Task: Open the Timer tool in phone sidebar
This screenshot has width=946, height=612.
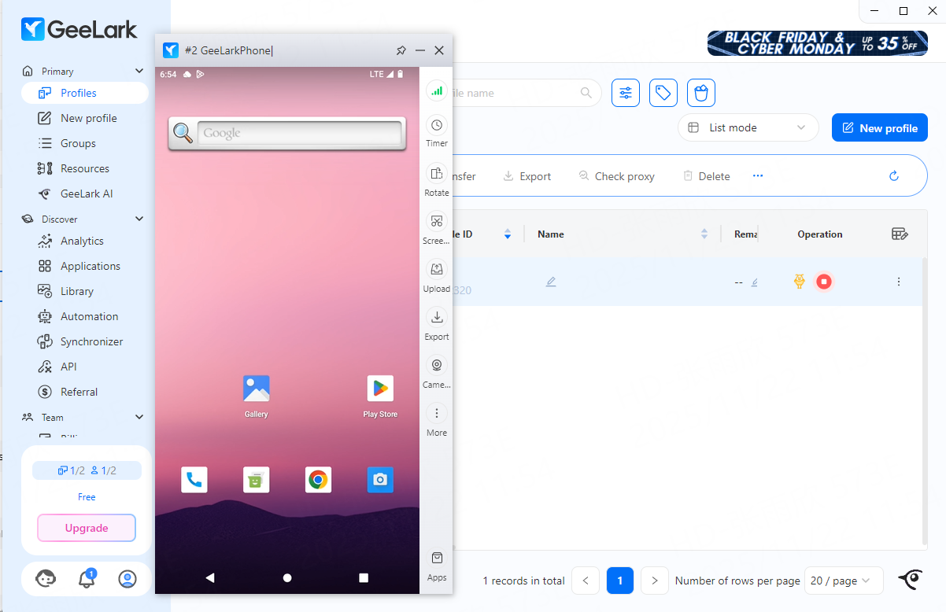Action: point(436,125)
